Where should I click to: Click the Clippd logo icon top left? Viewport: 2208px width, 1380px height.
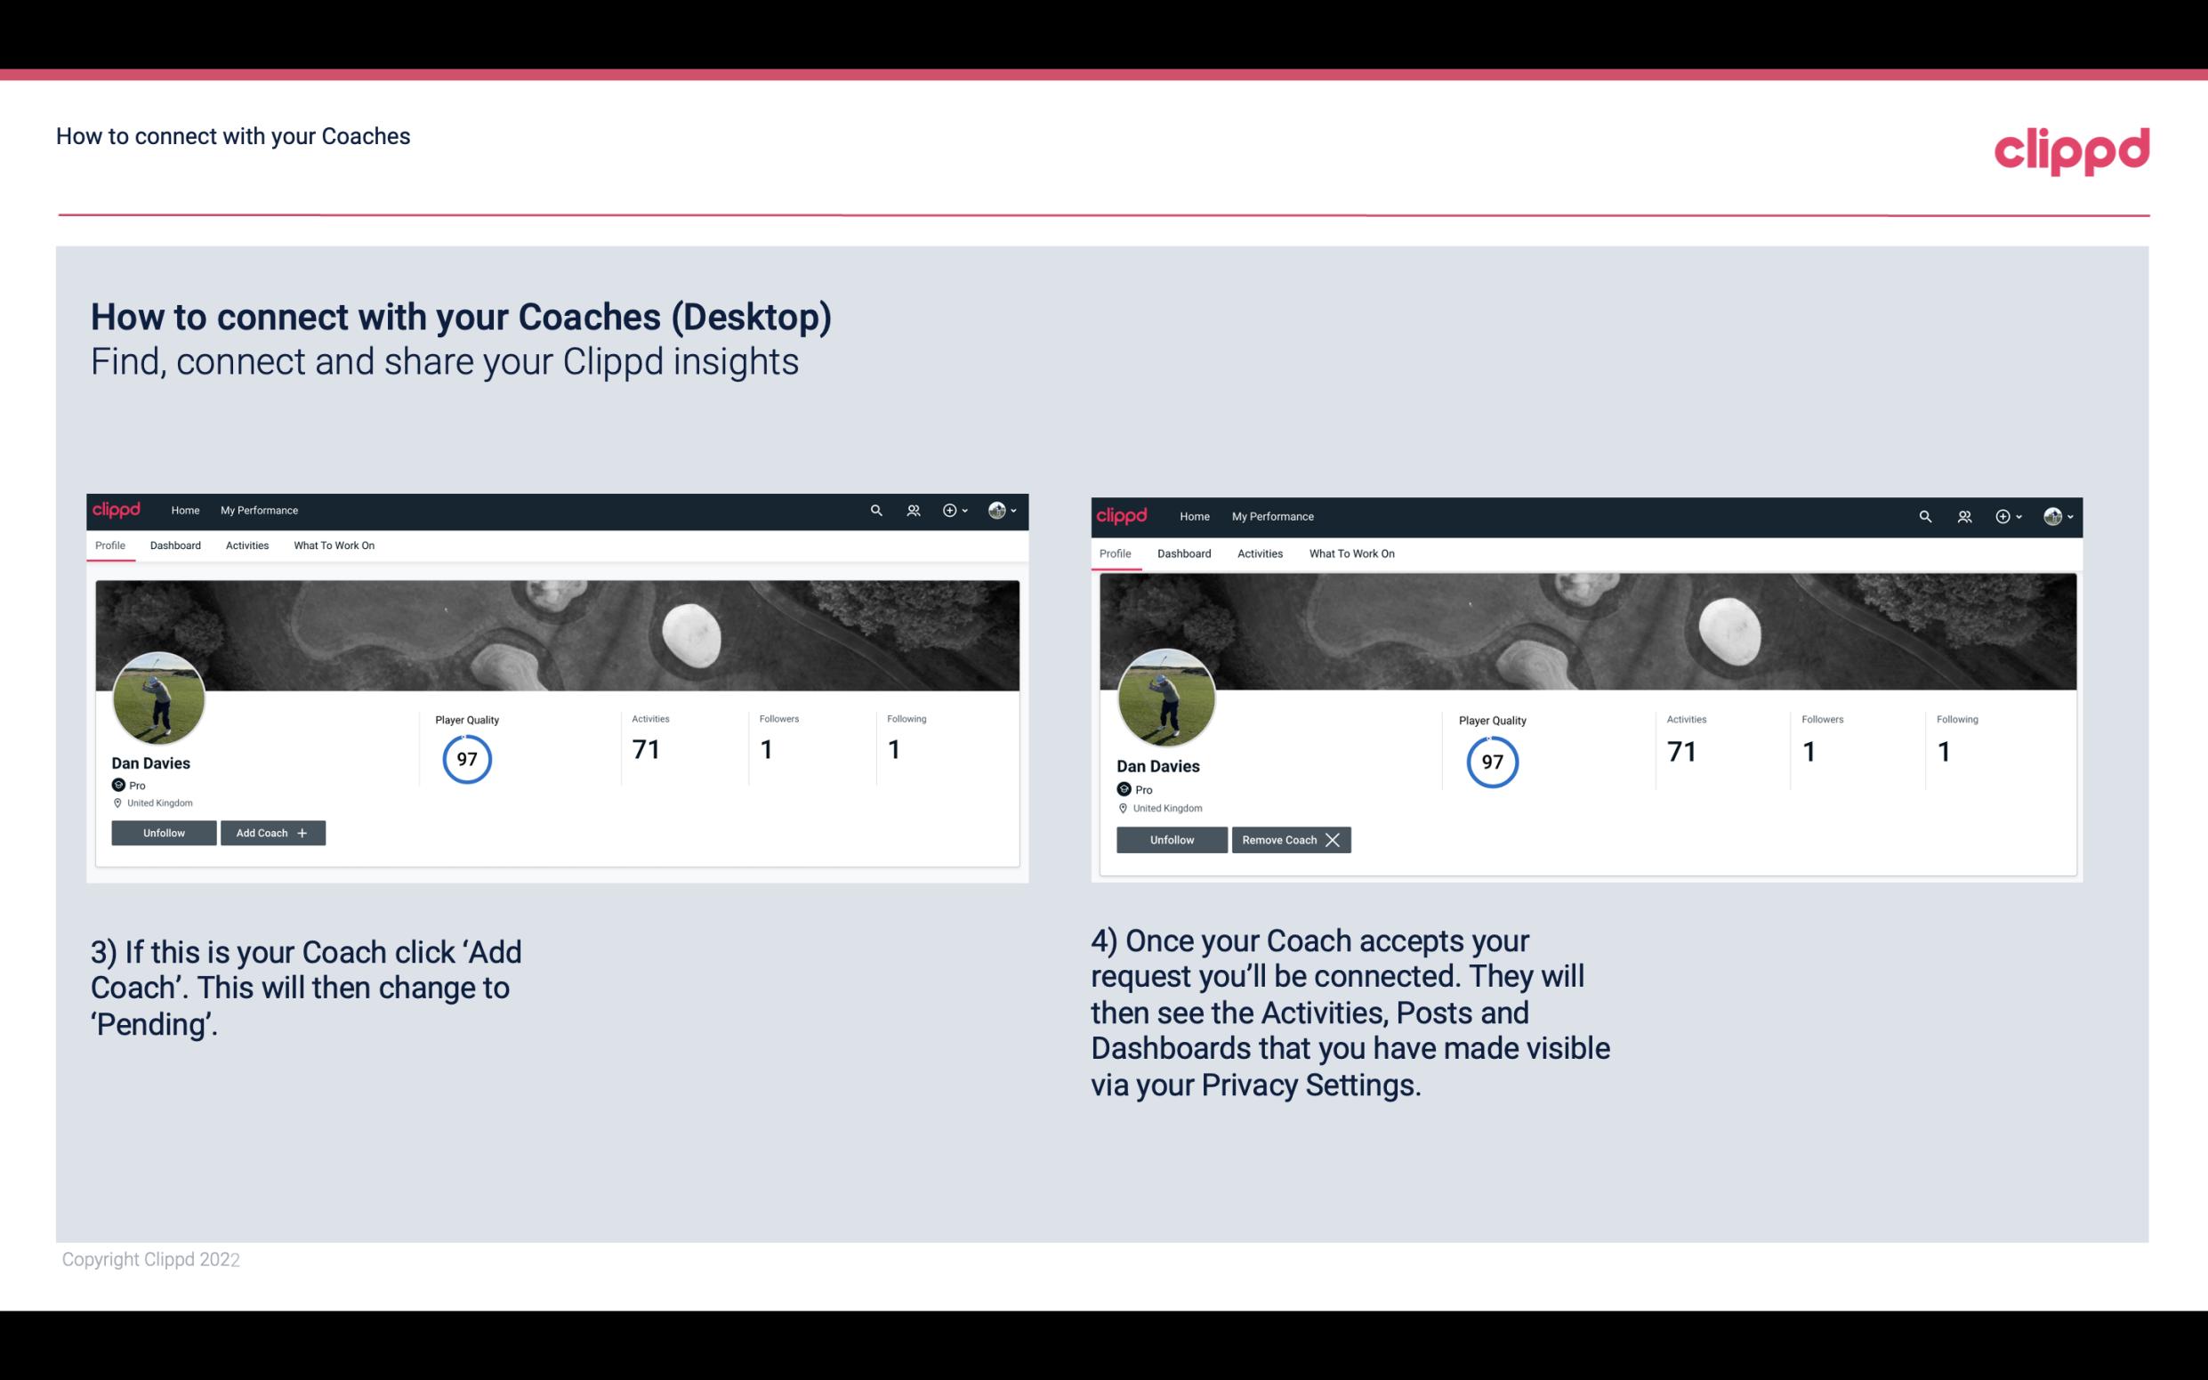(117, 509)
